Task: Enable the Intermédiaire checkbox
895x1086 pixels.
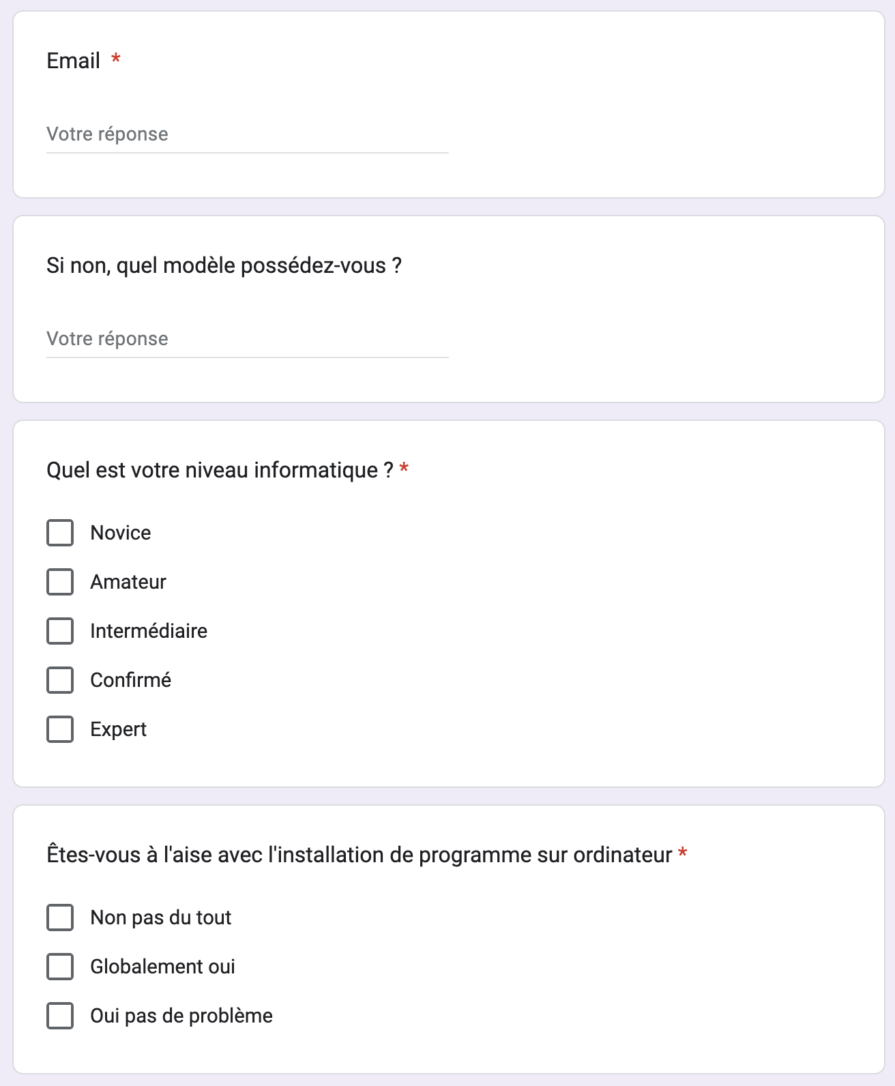Action: click(60, 631)
